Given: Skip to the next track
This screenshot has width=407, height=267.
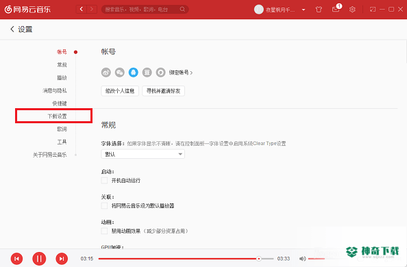Looking at the screenshot, I should click(x=62, y=258).
